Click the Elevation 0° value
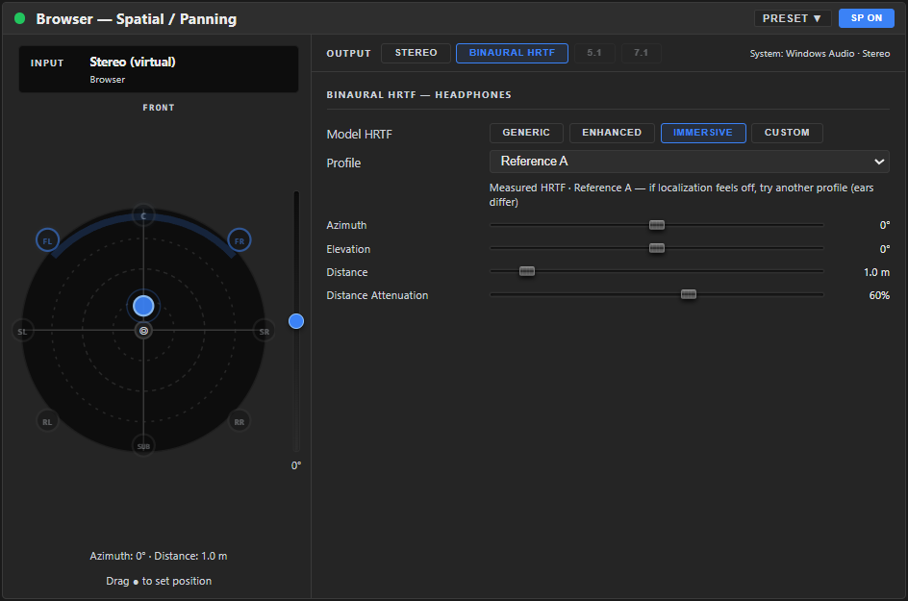 coord(884,249)
